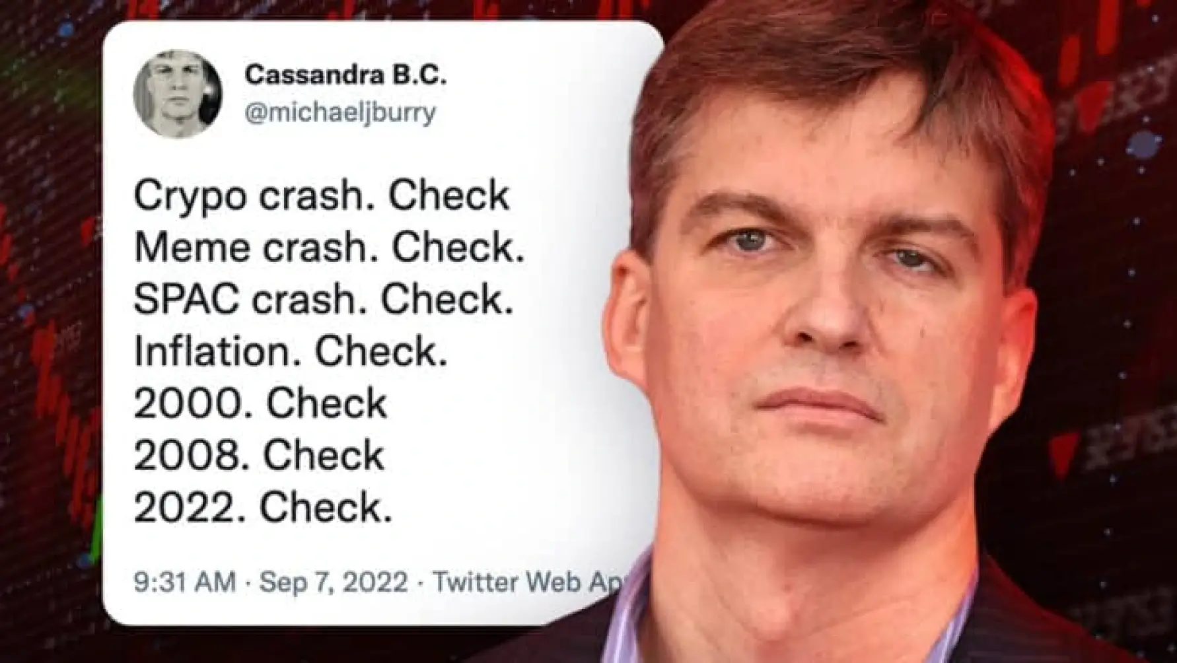1177x663 pixels.
Task: Click the 9:31 AM timestamp
Action: pyautogui.click(x=185, y=582)
